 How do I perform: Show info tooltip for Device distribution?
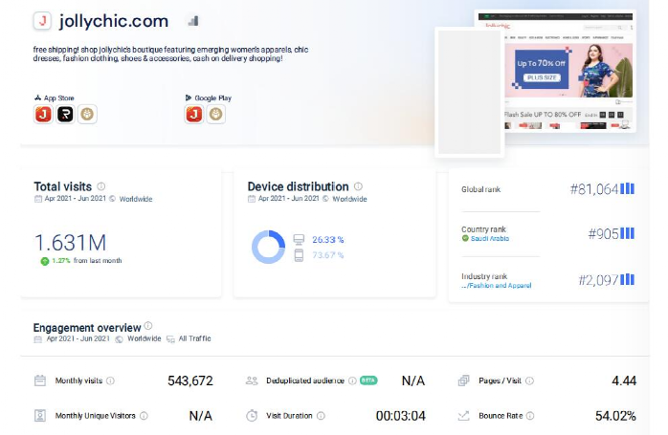coord(358,186)
